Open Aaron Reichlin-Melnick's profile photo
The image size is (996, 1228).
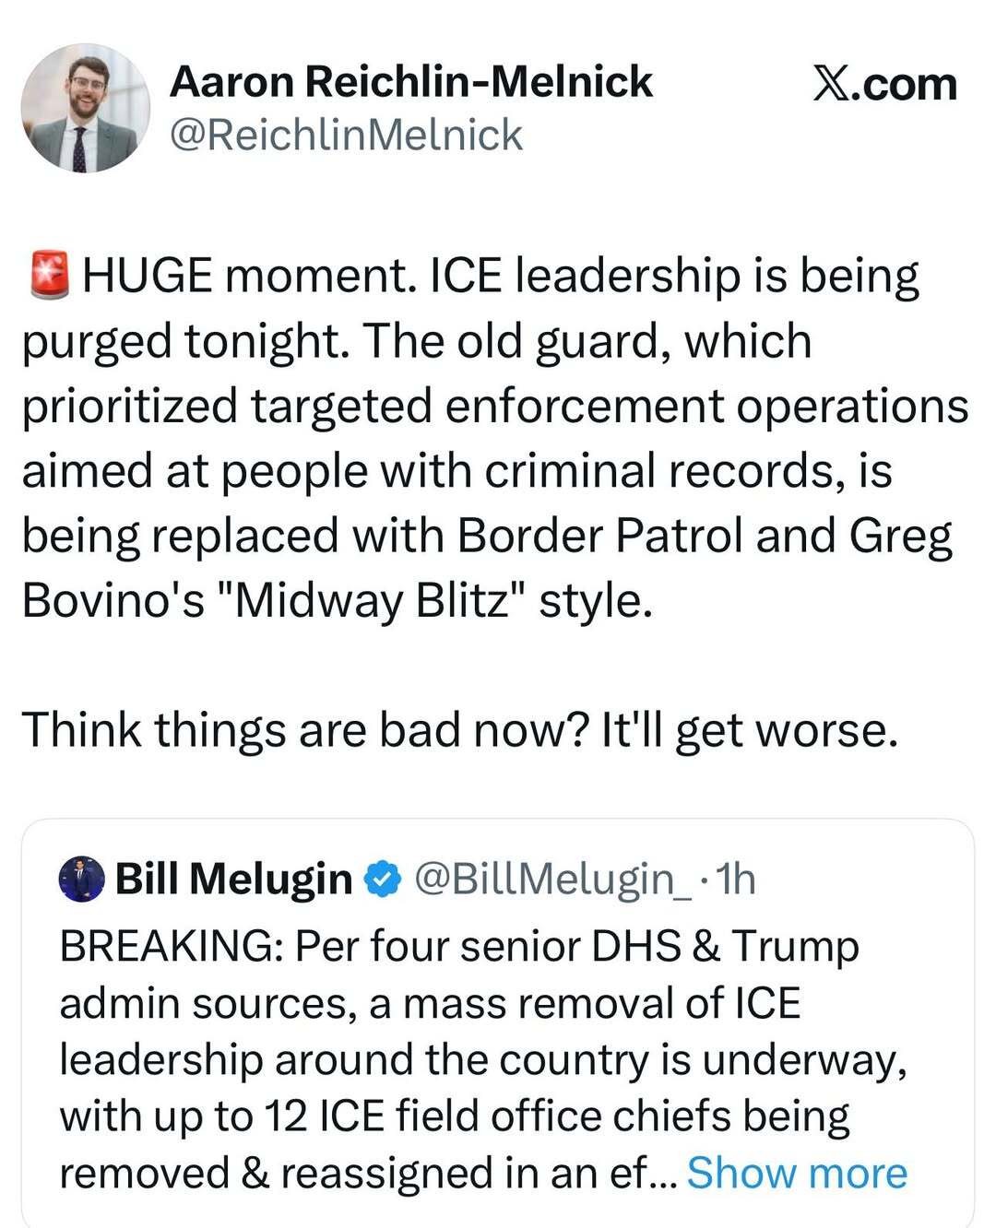[x=86, y=109]
